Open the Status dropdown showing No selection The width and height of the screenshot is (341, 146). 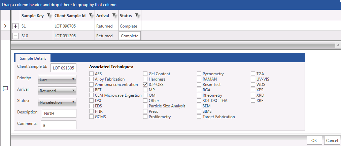57,102
